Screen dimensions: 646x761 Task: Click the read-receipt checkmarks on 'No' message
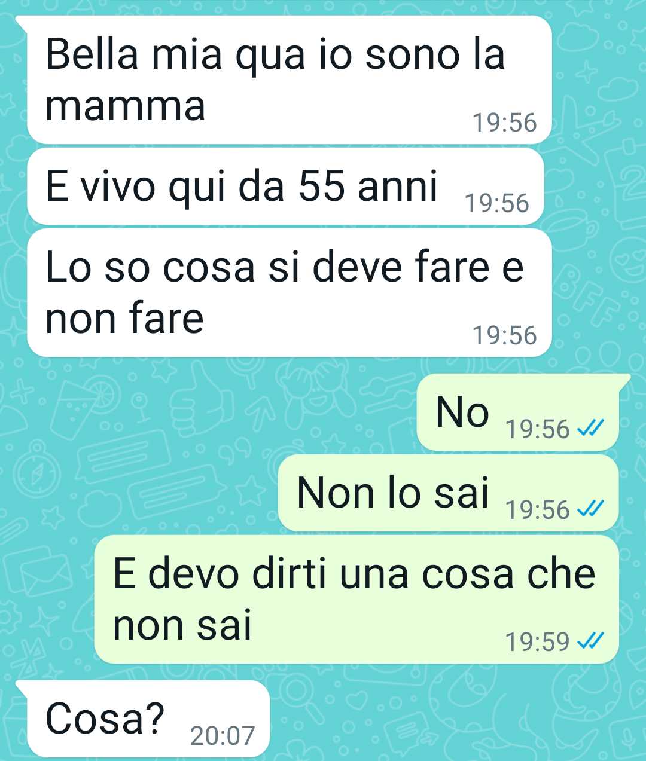[590, 429]
